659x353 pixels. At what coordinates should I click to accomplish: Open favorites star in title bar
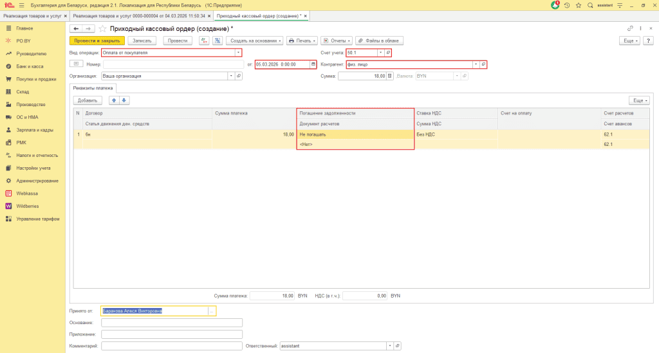pyautogui.click(x=578, y=5)
